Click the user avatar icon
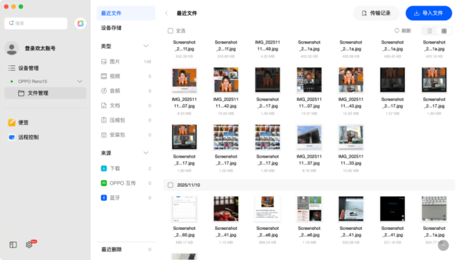 (x=12, y=48)
